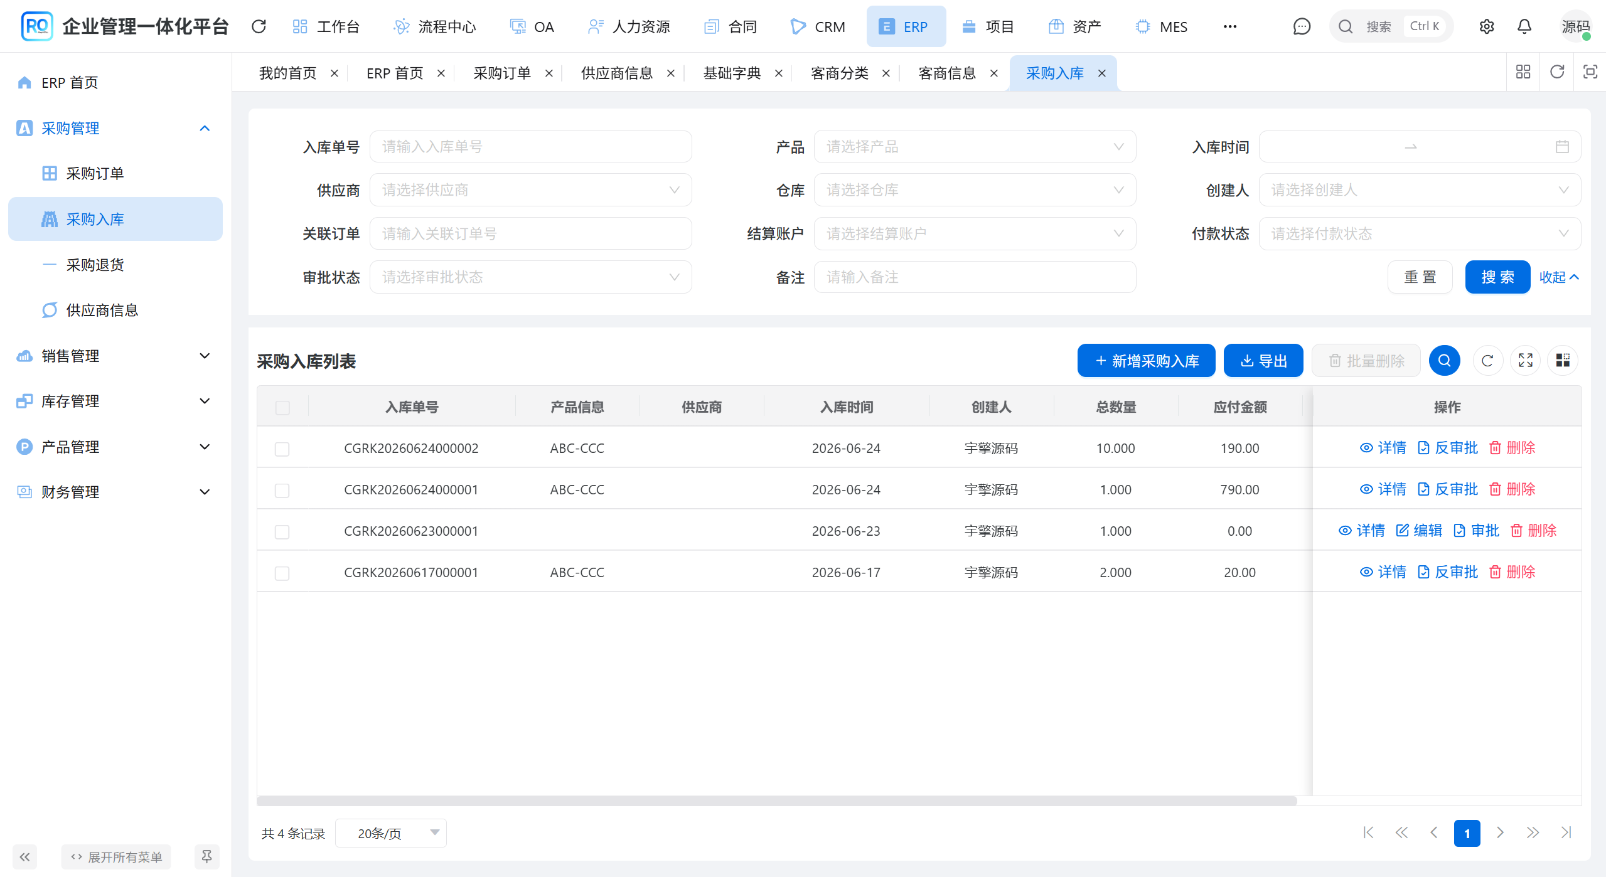
Task: Check the row CGRK20260624000002
Action: (282, 449)
